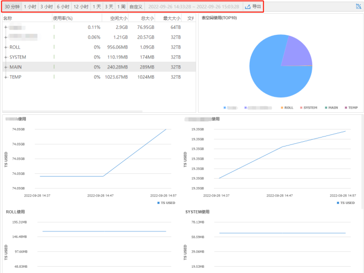The height and width of the screenshot is (273, 364).
Task: Switch to the 1 小时 time range
Action: (30, 7)
